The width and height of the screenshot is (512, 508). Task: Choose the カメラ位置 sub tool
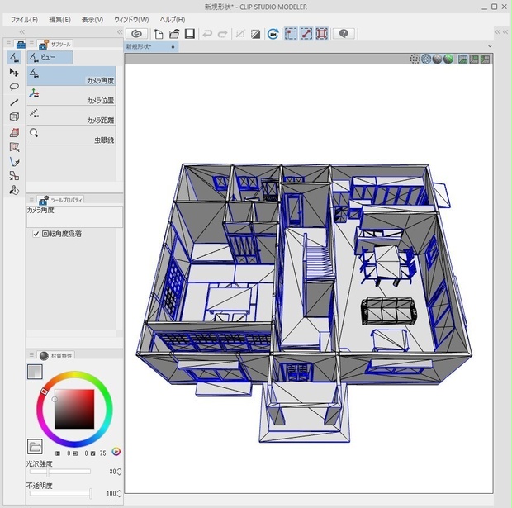pyautogui.click(x=71, y=95)
